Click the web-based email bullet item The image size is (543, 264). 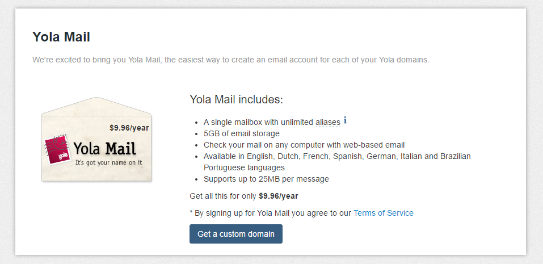click(304, 145)
